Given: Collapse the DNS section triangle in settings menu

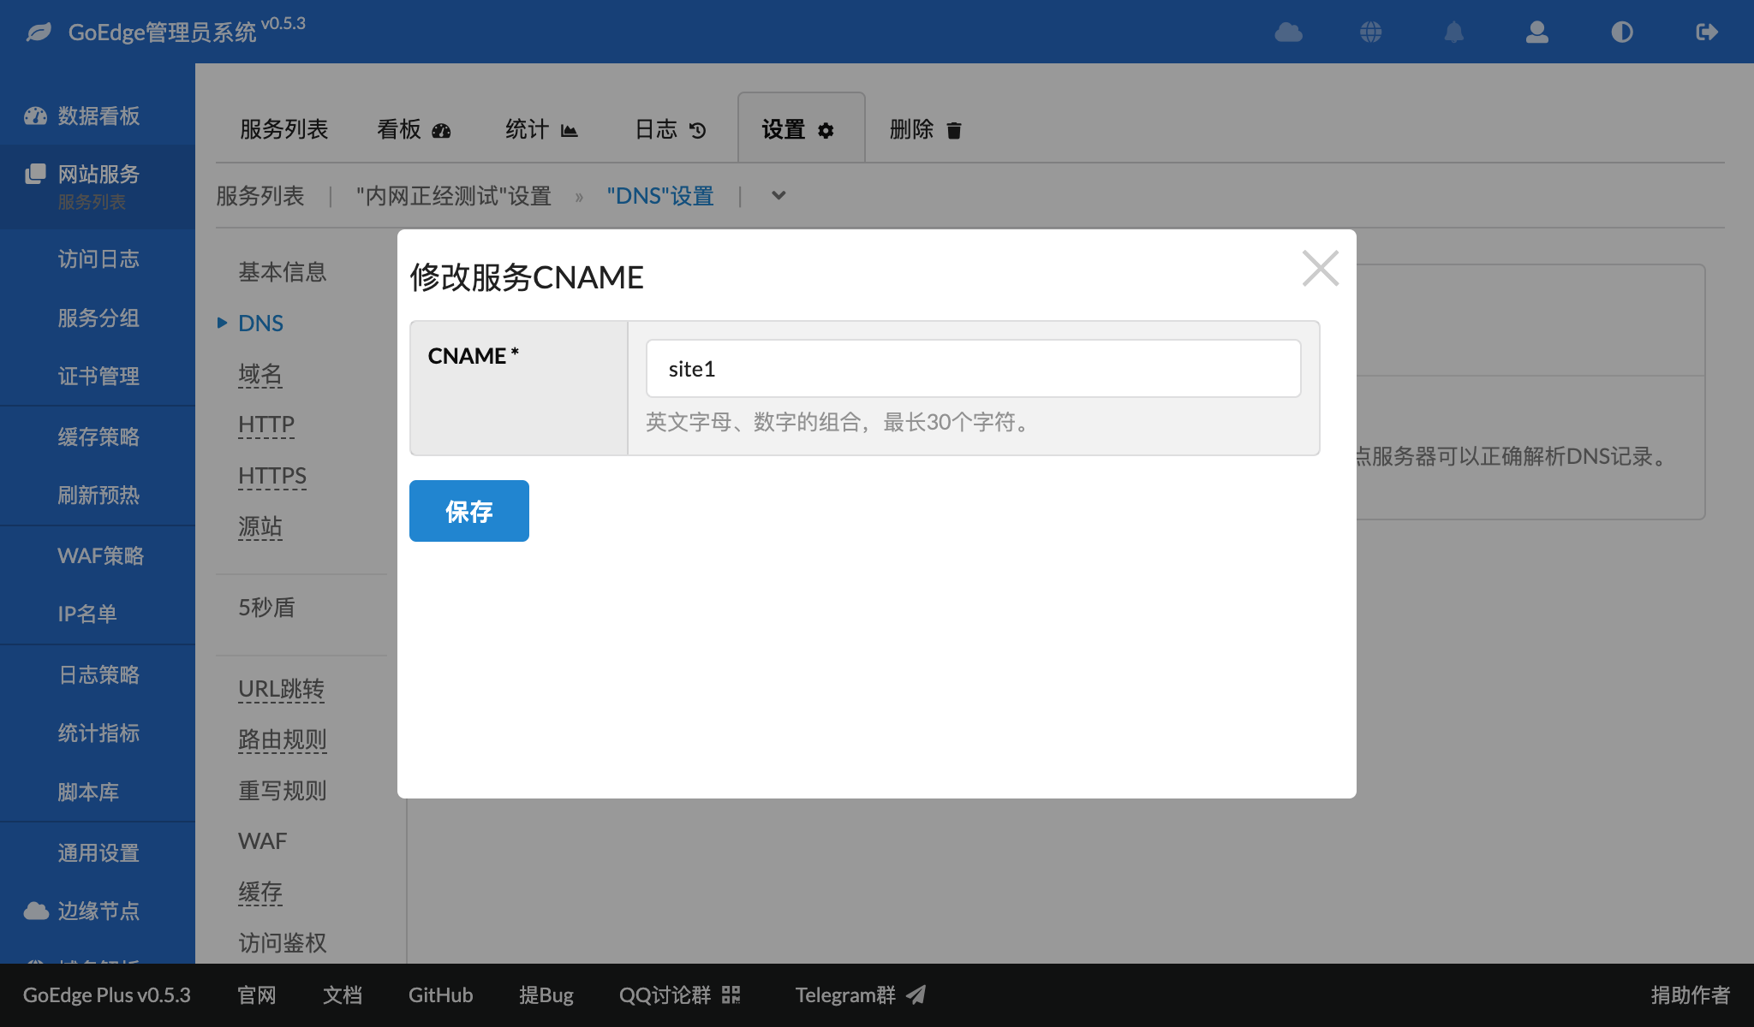Looking at the screenshot, I should 222,324.
